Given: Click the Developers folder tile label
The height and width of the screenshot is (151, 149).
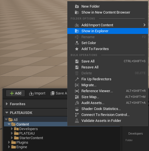Looking at the screenshot, I should pos(135,133).
